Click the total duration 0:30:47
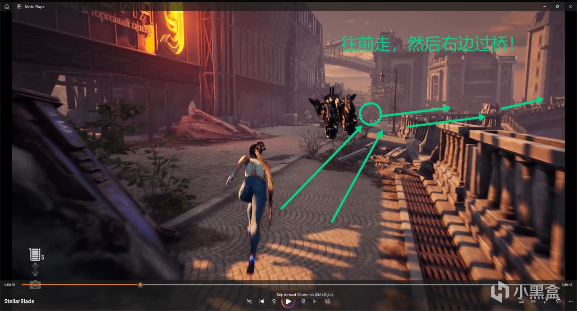The width and height of the screenshot is (577, 311). point(567,285)
